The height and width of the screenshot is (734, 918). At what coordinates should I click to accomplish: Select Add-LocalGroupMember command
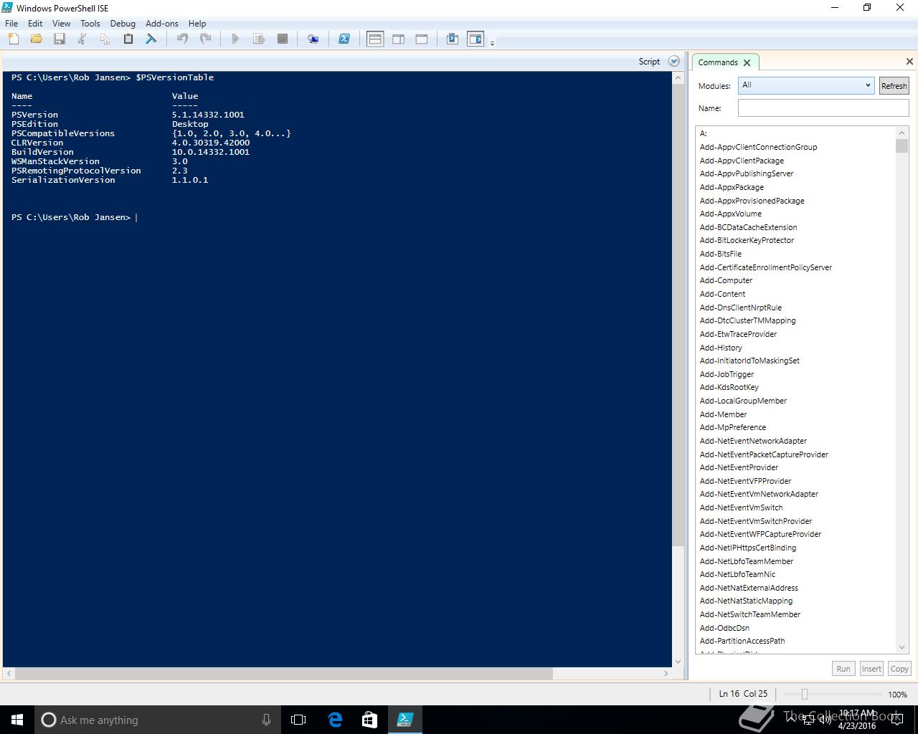[x=743, y=401]
